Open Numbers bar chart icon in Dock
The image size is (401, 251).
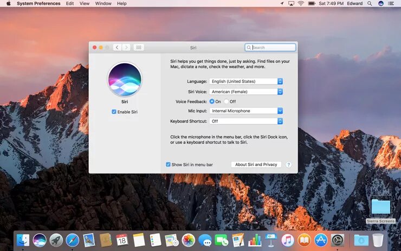click(x=255, y=240)
